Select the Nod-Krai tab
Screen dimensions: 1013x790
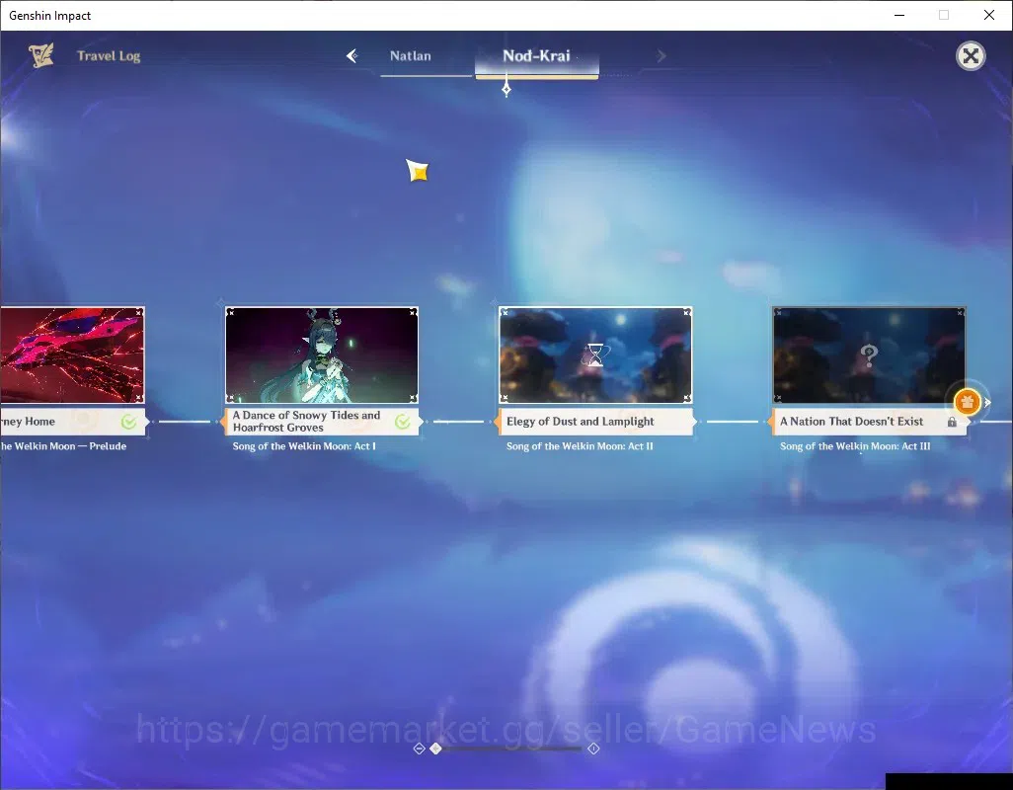pos(537,56)
